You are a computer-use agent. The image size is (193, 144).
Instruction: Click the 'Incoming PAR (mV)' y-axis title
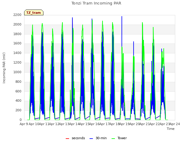click(x=4, y=68)
